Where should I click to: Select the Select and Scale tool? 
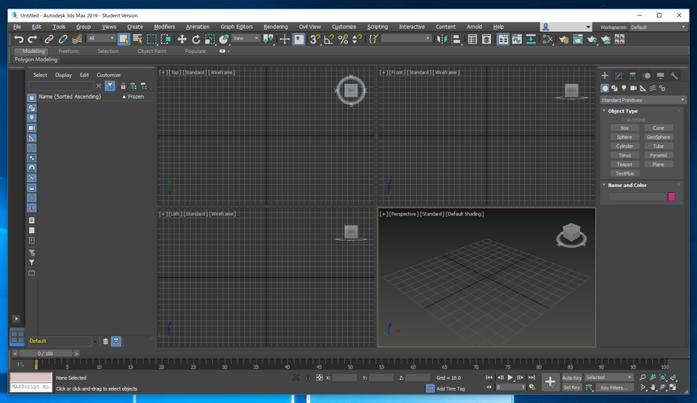[210, 39]
